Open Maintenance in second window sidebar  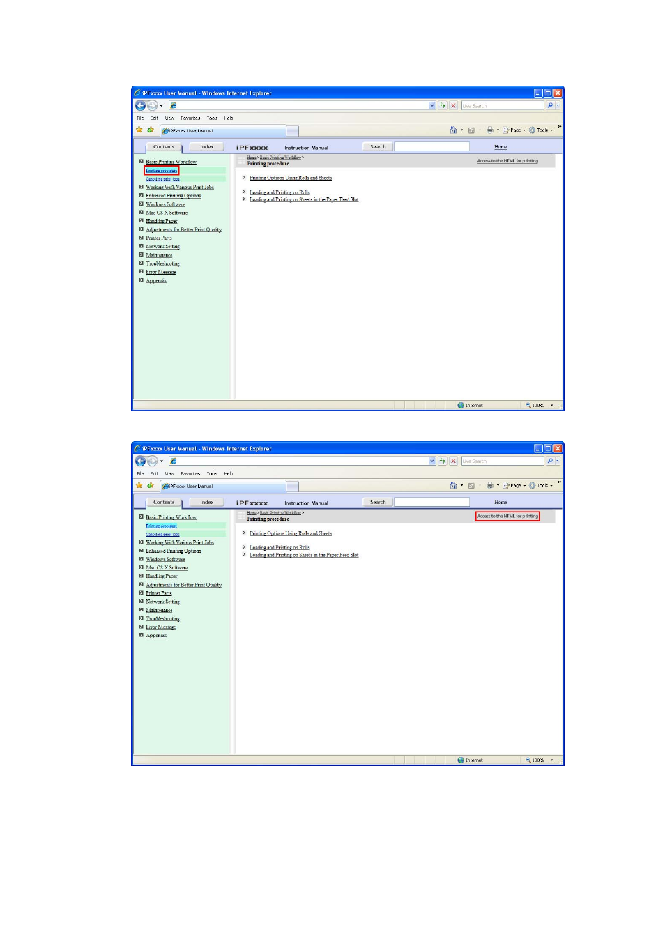coord(159,610)
